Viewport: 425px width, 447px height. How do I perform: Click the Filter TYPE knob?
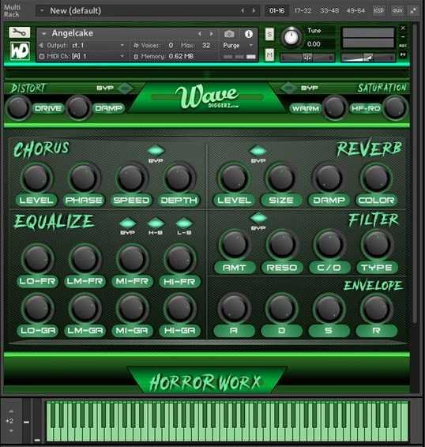(x=377, y=245)
